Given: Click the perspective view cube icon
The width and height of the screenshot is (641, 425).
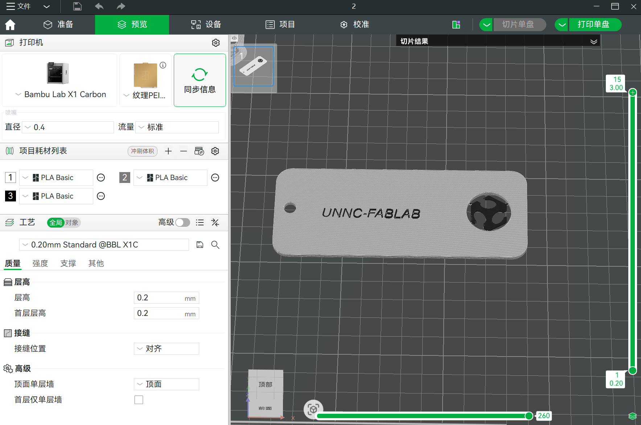Looking at the screenshot, I should point(313,409).
